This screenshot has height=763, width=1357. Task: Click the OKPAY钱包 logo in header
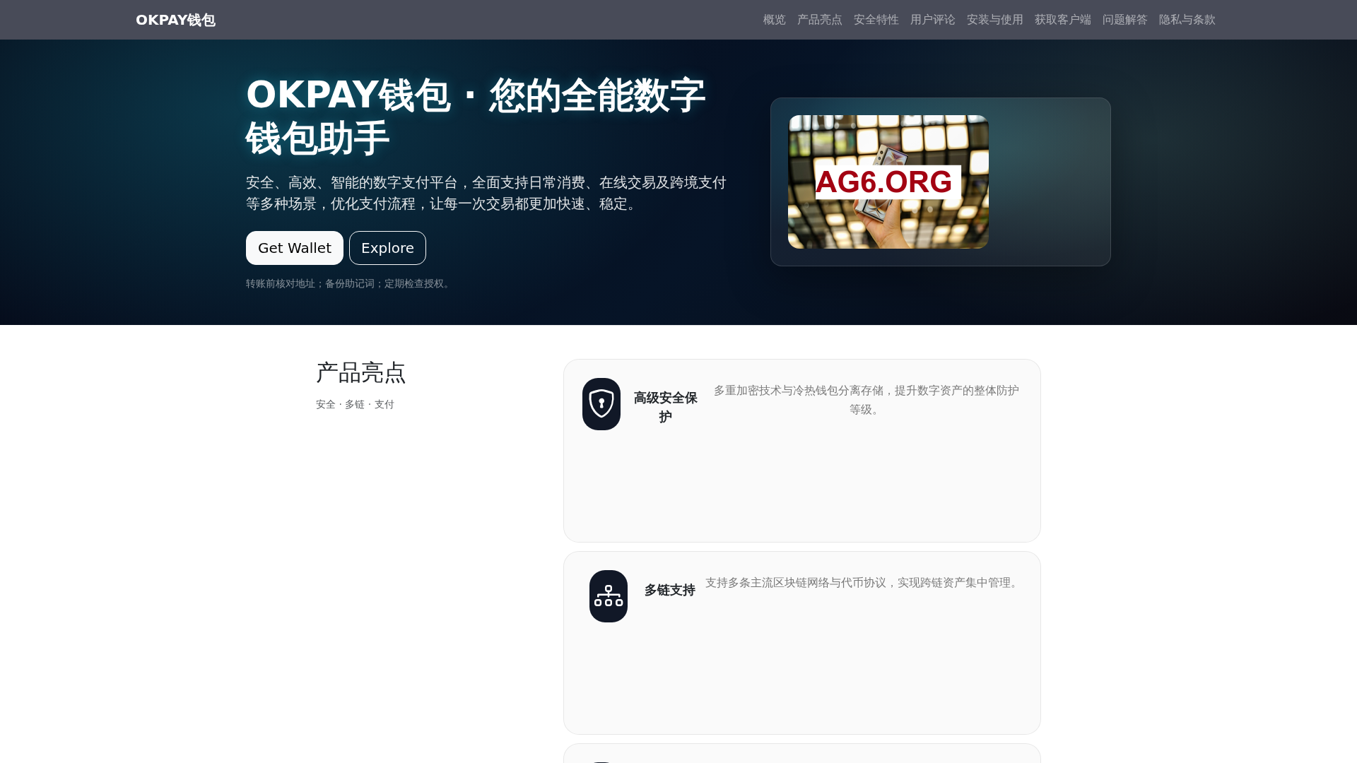coord(175,20)
